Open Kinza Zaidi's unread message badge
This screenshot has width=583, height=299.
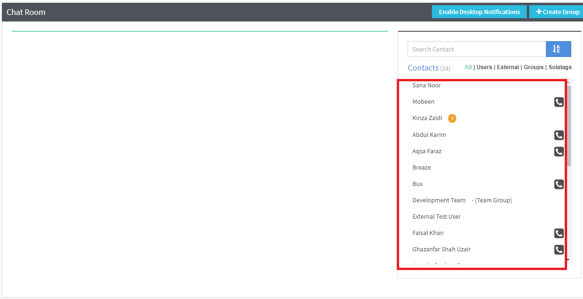coord(452,119)
